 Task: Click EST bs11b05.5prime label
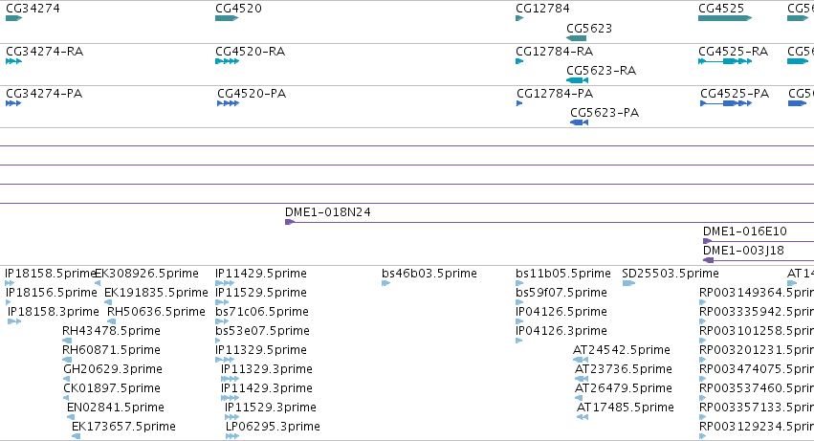[563, 274]
